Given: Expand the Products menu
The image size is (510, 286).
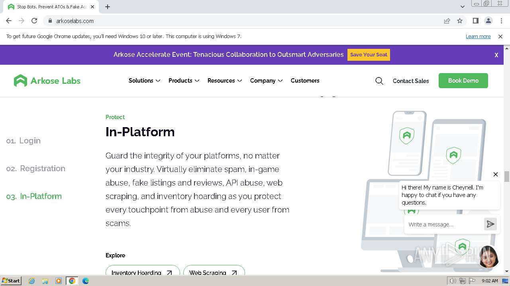Looking at the screenshot, I should (x=184, y=81).
